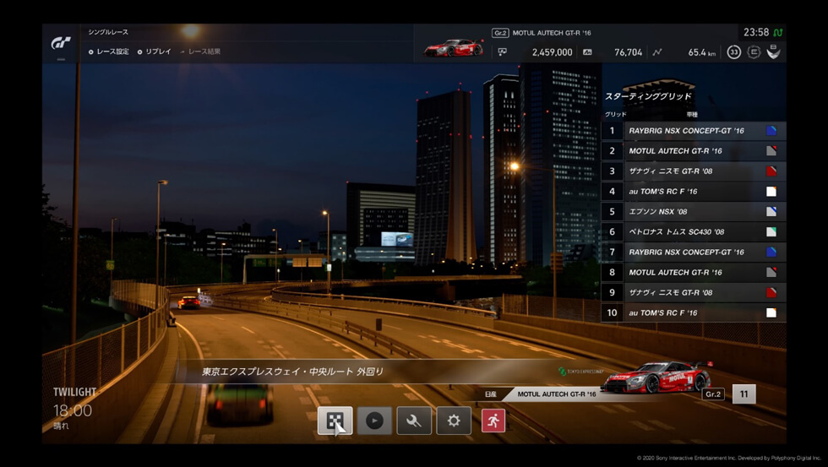Select grid 3 ザナヴィ ニスモ GT-R '08

694,171
